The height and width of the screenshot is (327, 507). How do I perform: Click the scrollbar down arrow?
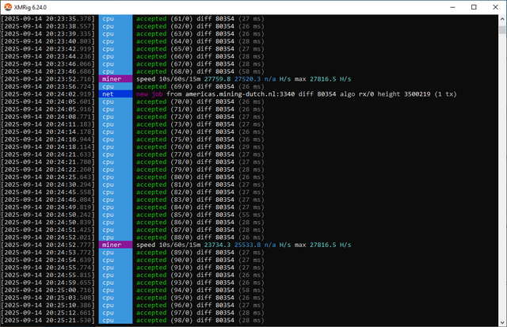tap(502, 322)
